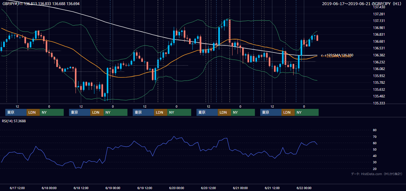Click the 東京 session block above 6/18 12:00
The height and width of the screenshot is (191, 406).
click(80, 112)
